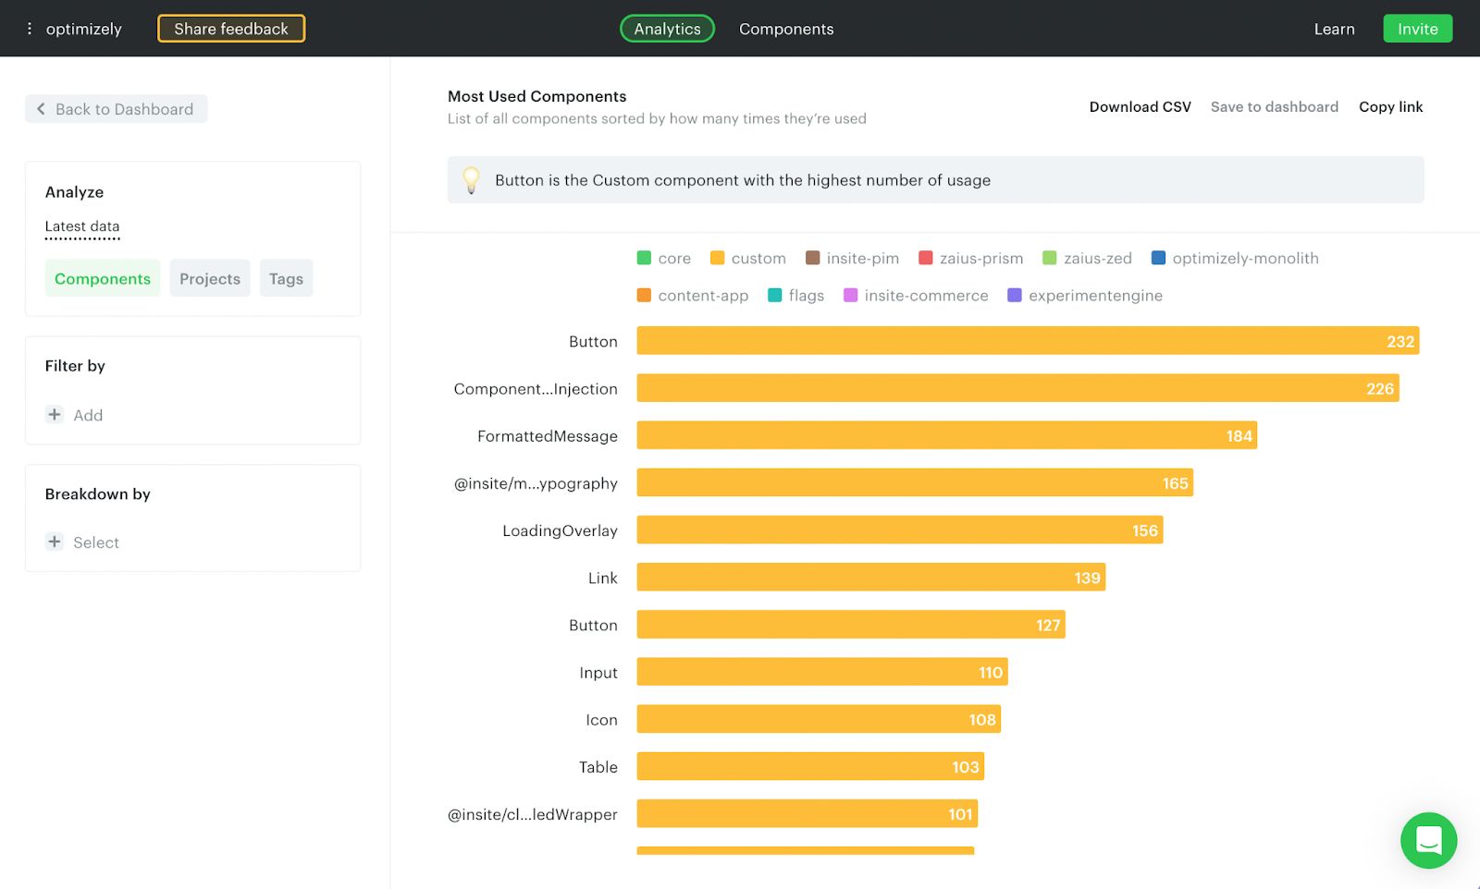Open the three-dot menu beside optimizely

(30, 29)
